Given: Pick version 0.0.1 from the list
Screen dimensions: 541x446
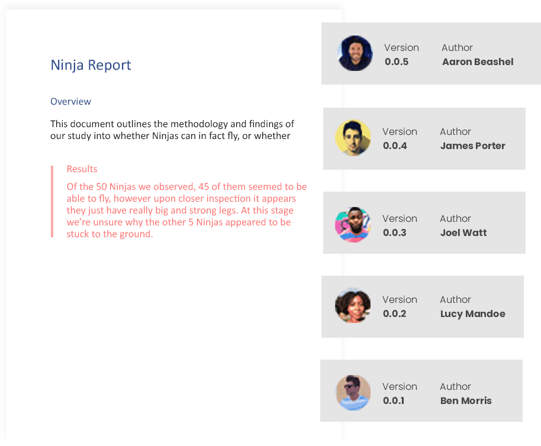Looking at the screenshot, I should coord(394,400).
